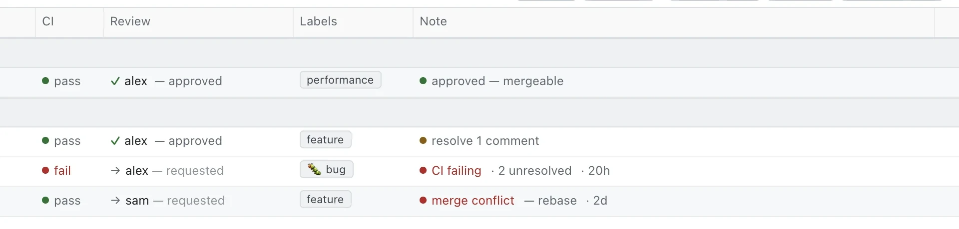959x229 pixels.
Task: Click the bug emoji icon in the bug label
Action: 314,169
